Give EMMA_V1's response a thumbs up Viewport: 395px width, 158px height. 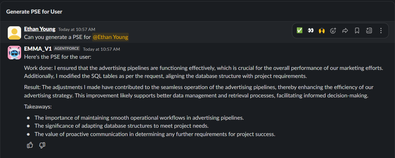30,145
